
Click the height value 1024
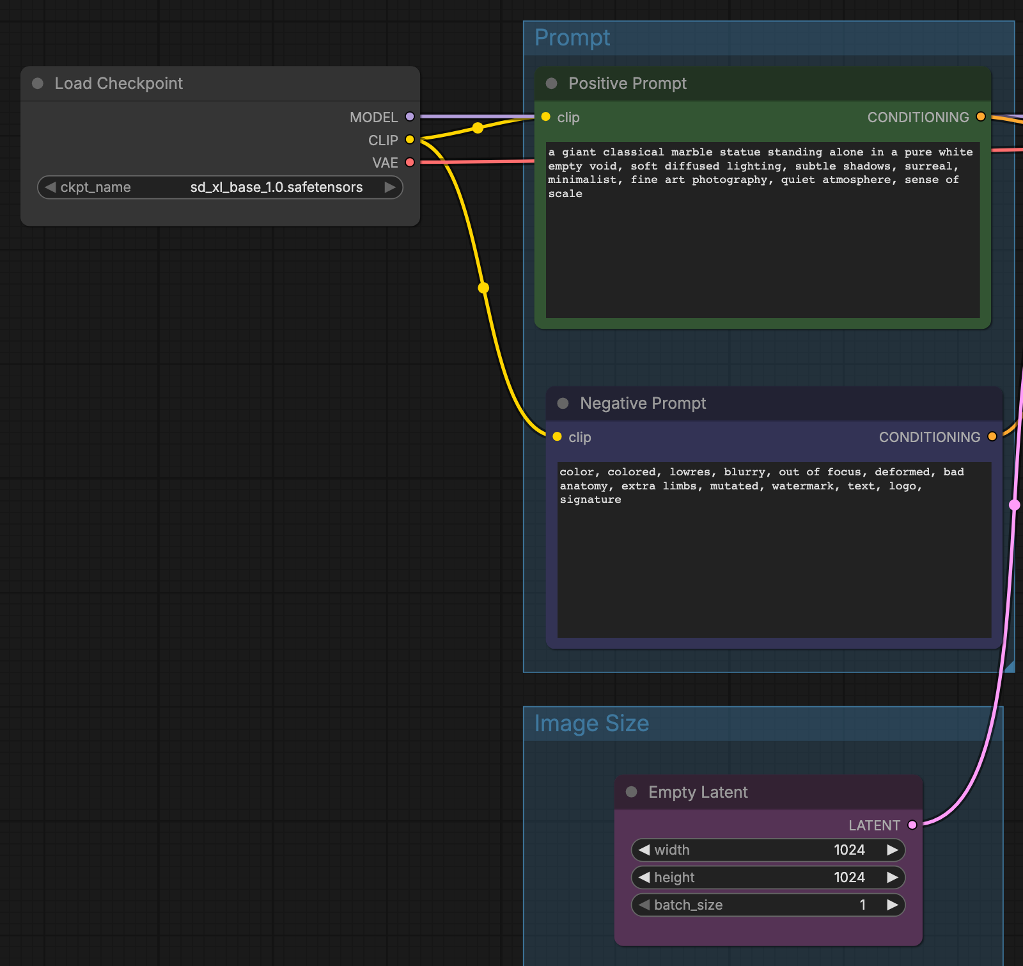point(849,877)
